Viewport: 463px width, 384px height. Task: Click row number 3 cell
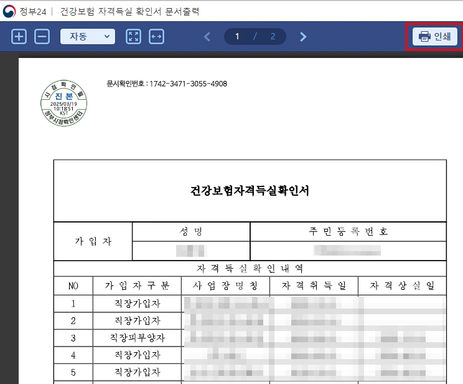pyautogui.click(x=73, y=338)
